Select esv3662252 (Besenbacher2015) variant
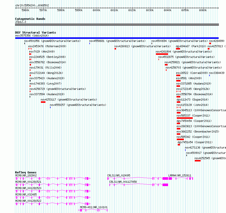 point(198,132)
